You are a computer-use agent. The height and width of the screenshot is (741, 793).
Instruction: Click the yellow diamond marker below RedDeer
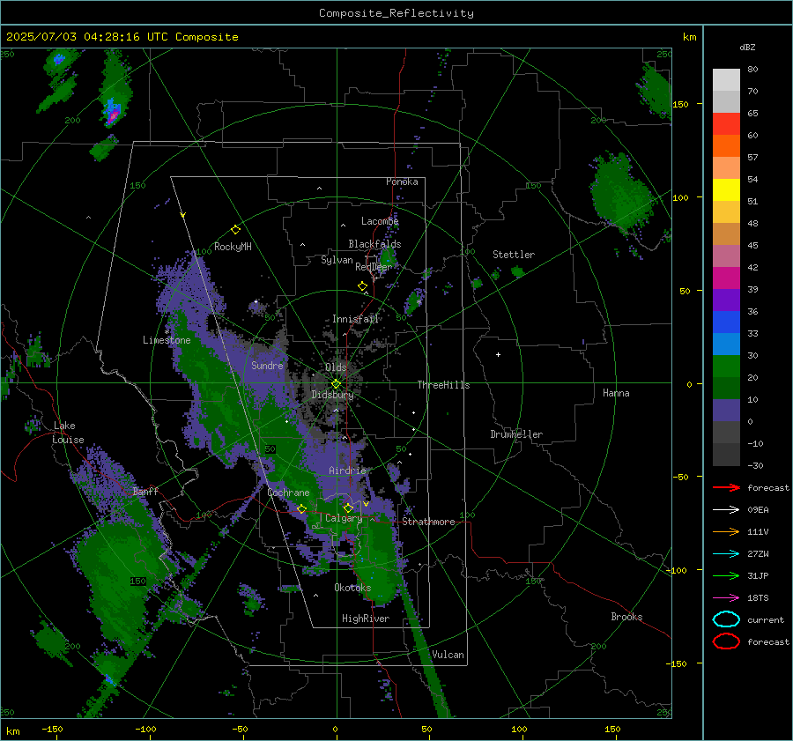[x=362, y=286]
